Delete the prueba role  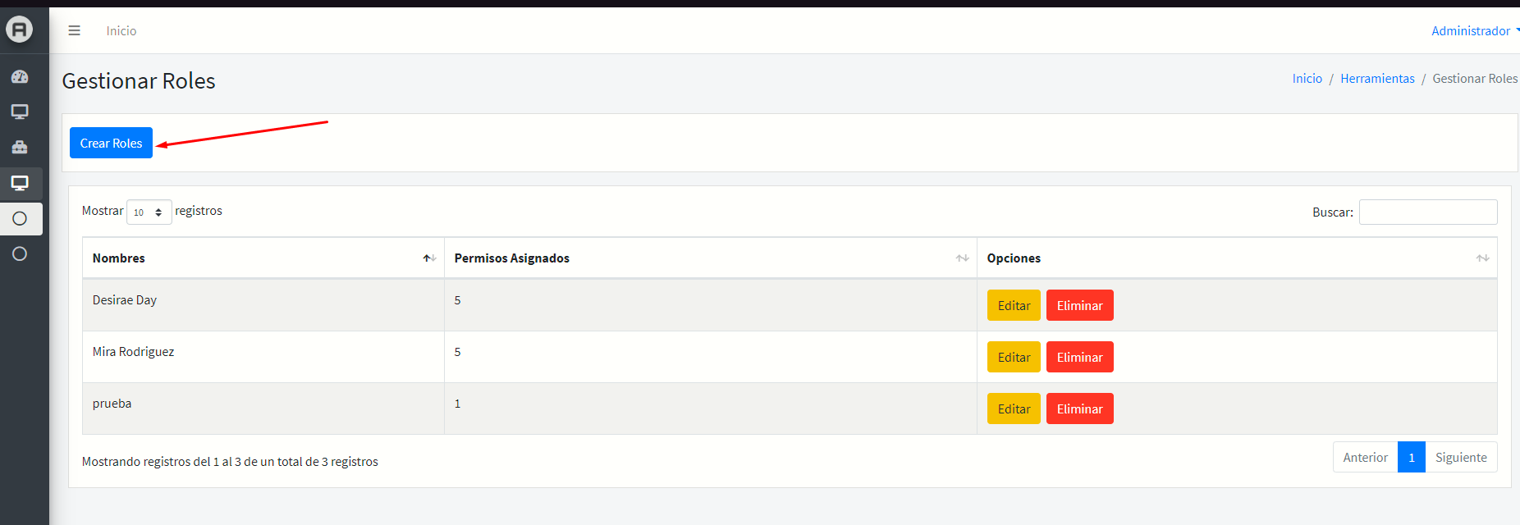coord(1079,409)
